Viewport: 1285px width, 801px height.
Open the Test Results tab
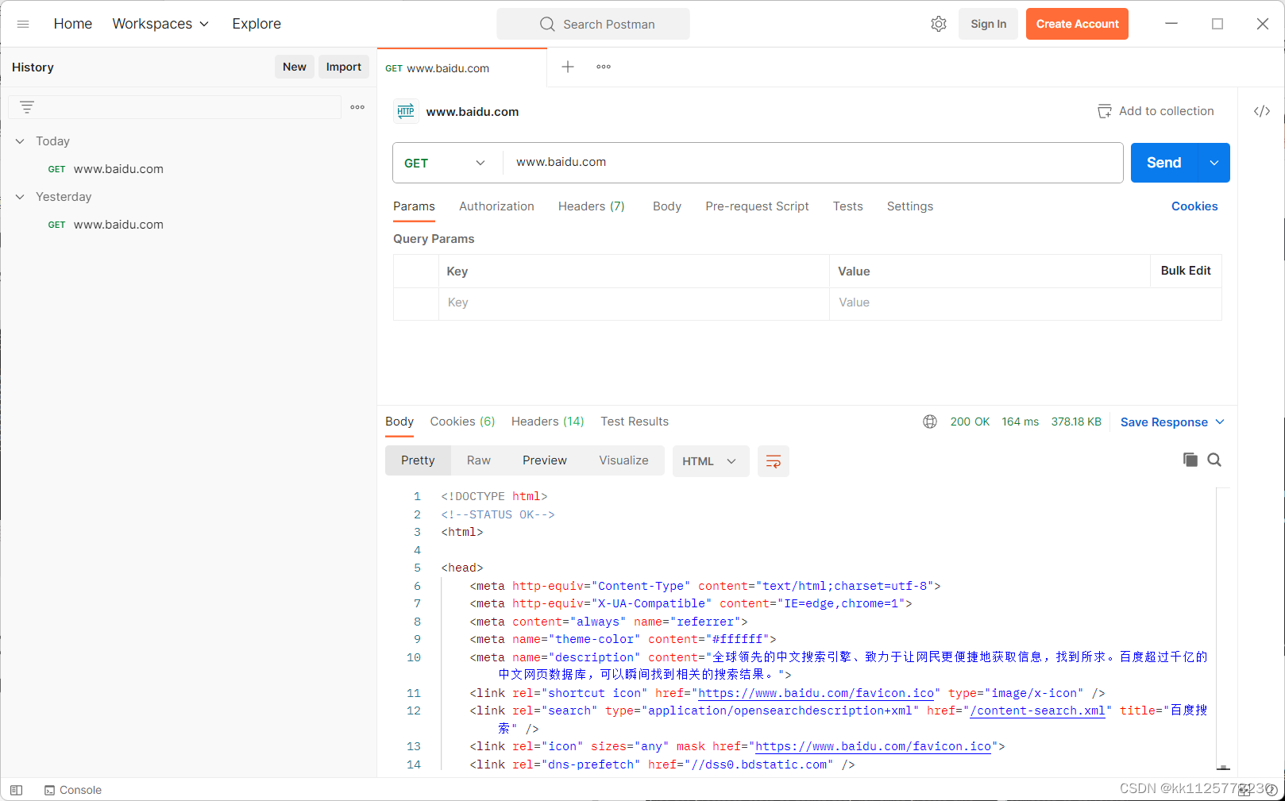(635, 422)
